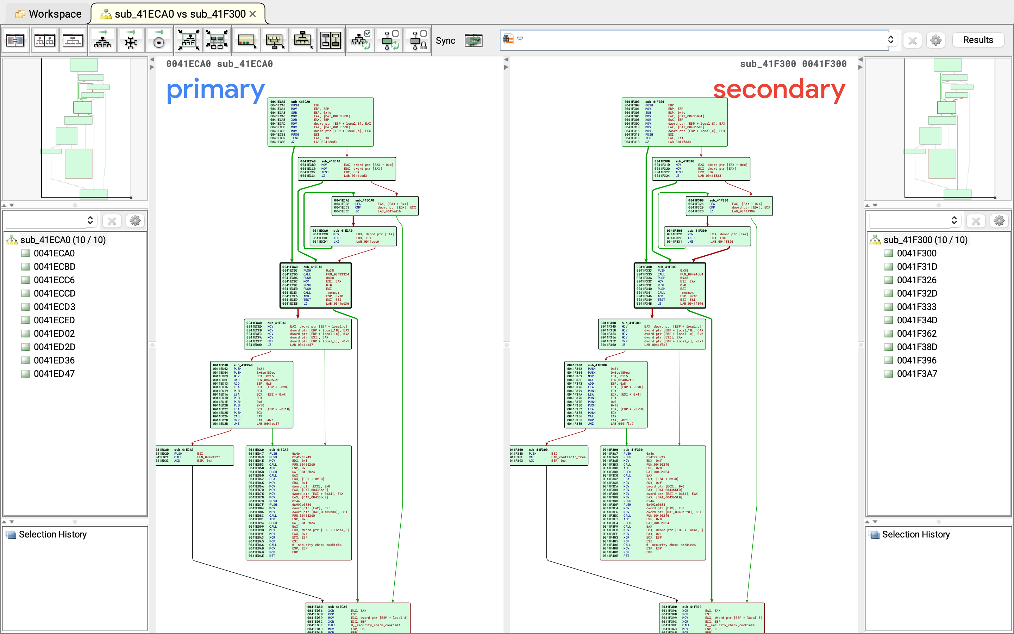The image size is (1014, 634).
Task: Select tree node 0041F38D
Action: 917,347
